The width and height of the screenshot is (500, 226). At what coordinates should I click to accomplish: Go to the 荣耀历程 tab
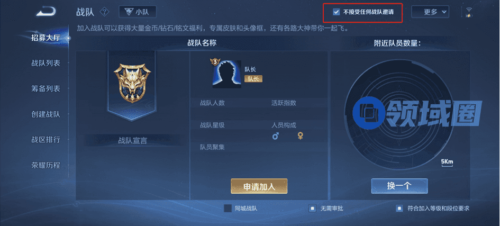click(x=46, y=166)
